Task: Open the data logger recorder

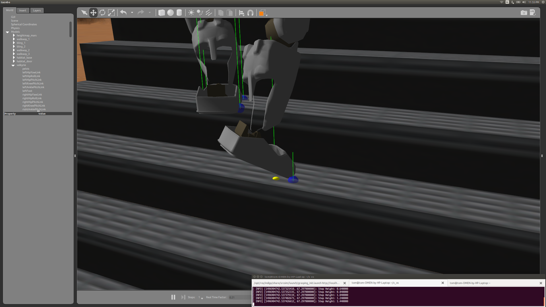Action: [533, 13]
